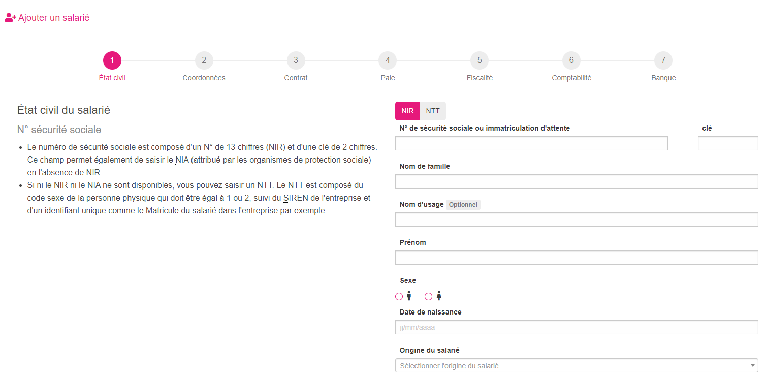The width and height of the screenshot is (767, 377).
Task: Click the male figure icon
Action: (409, 296)
